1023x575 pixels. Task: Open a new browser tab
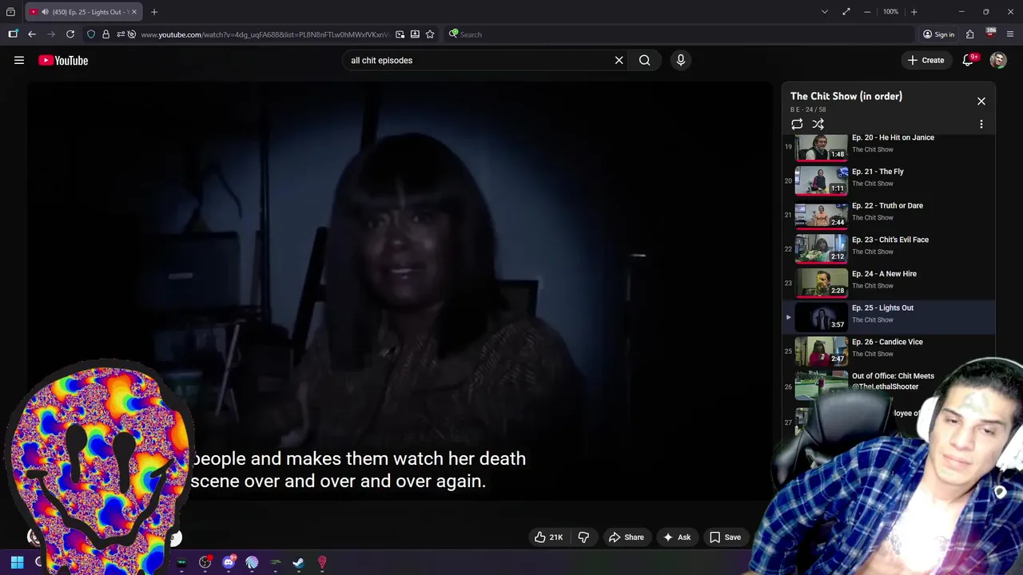click(154, 12)
